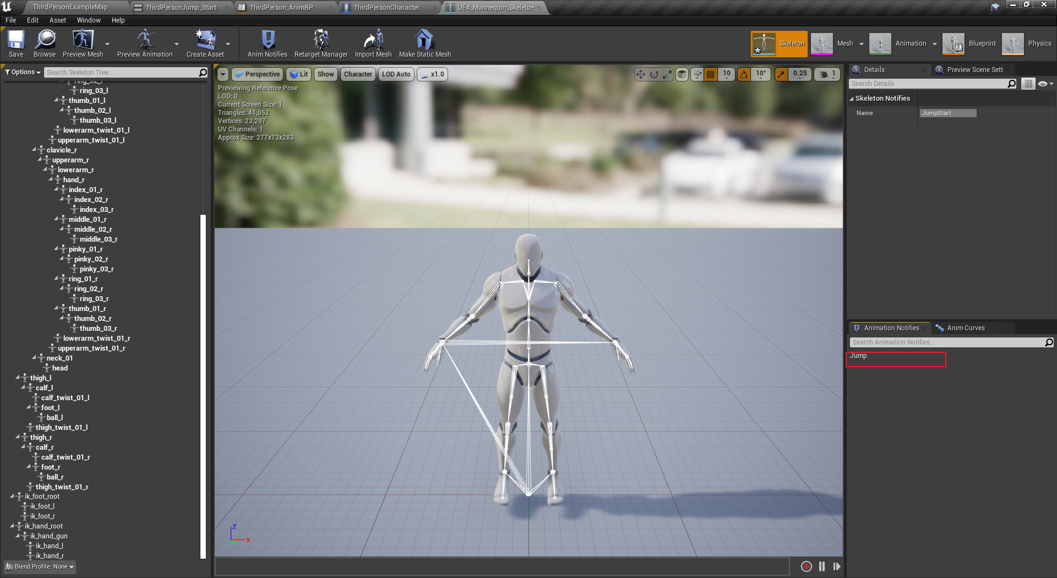The width and height of the screenshot is (1057, 578).
Task: Click the LOD Auto button
Action: [396, 74]
